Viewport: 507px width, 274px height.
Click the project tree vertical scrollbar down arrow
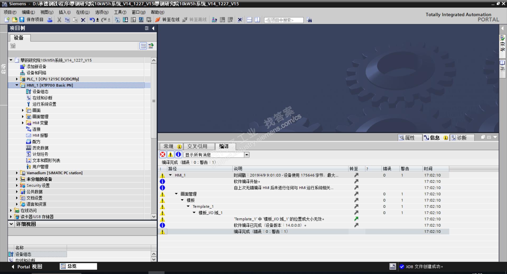(x=154, y=217)
